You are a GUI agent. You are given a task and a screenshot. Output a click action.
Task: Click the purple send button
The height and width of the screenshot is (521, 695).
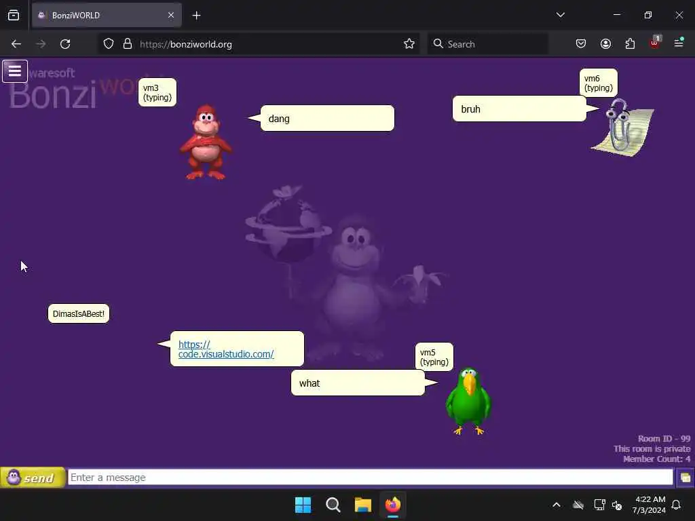tap(33, 478)
